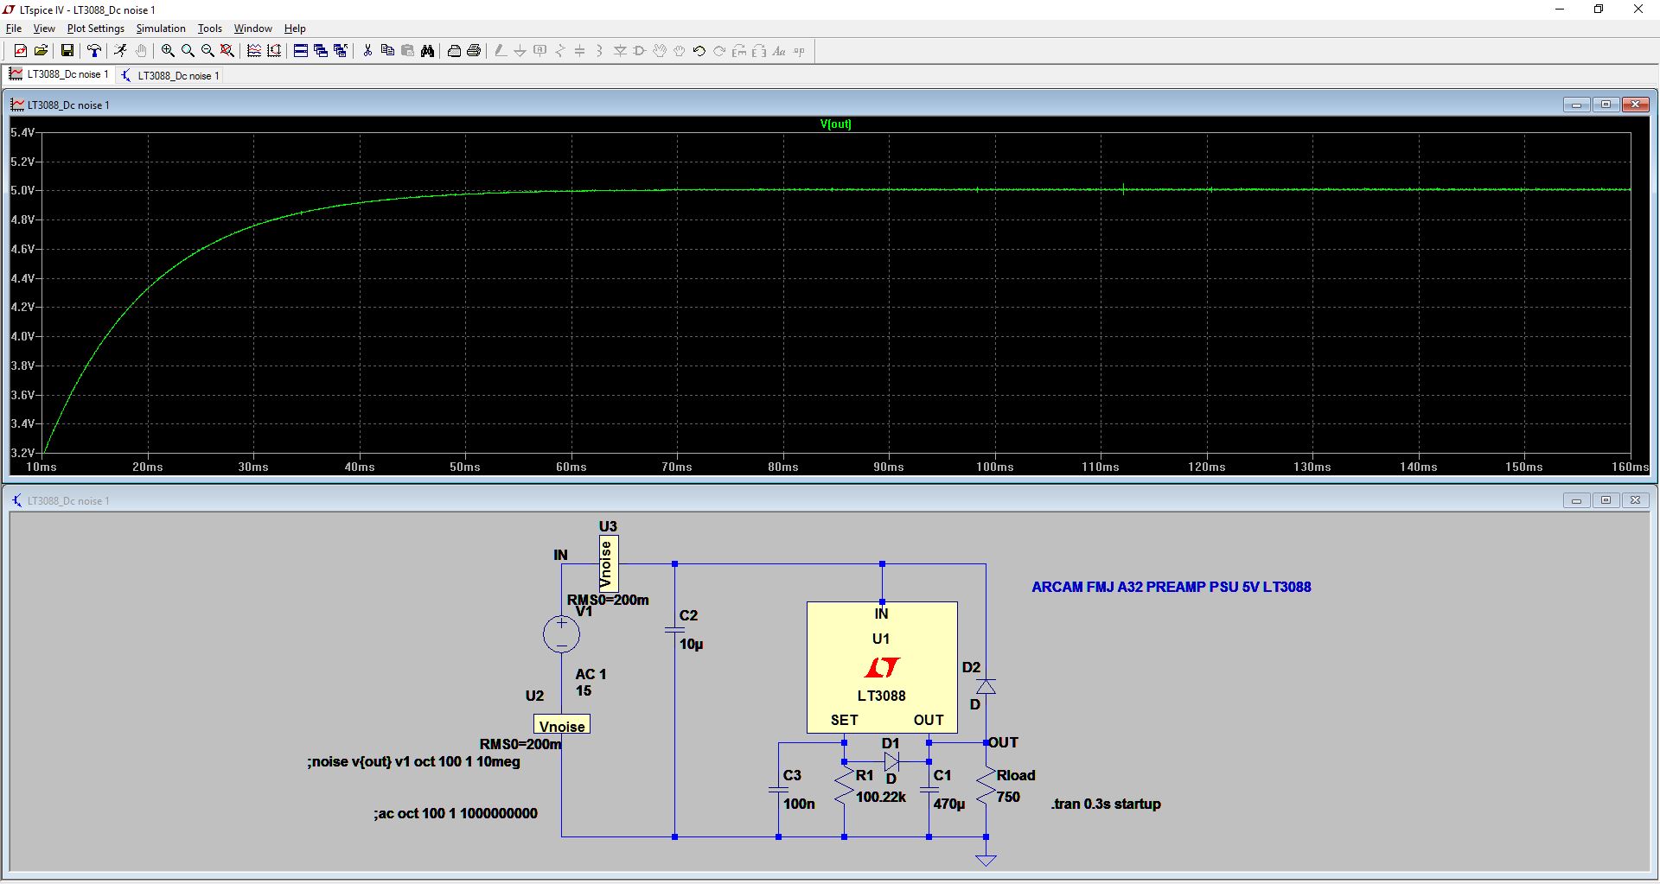The height and width of the screenshot is (884, 1660).
Task: Click the Zoom Out magnifier icon
Action: point(207,51)
